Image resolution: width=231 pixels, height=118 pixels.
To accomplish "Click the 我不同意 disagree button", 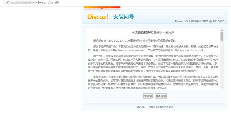I will (161, 96).
